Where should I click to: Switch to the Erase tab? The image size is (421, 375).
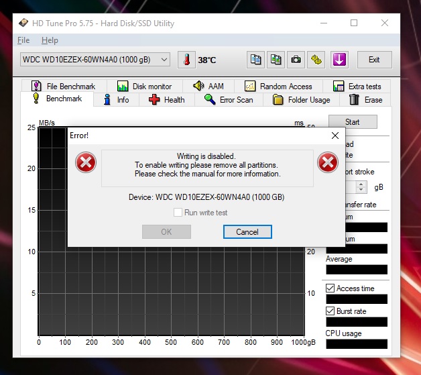365,100
